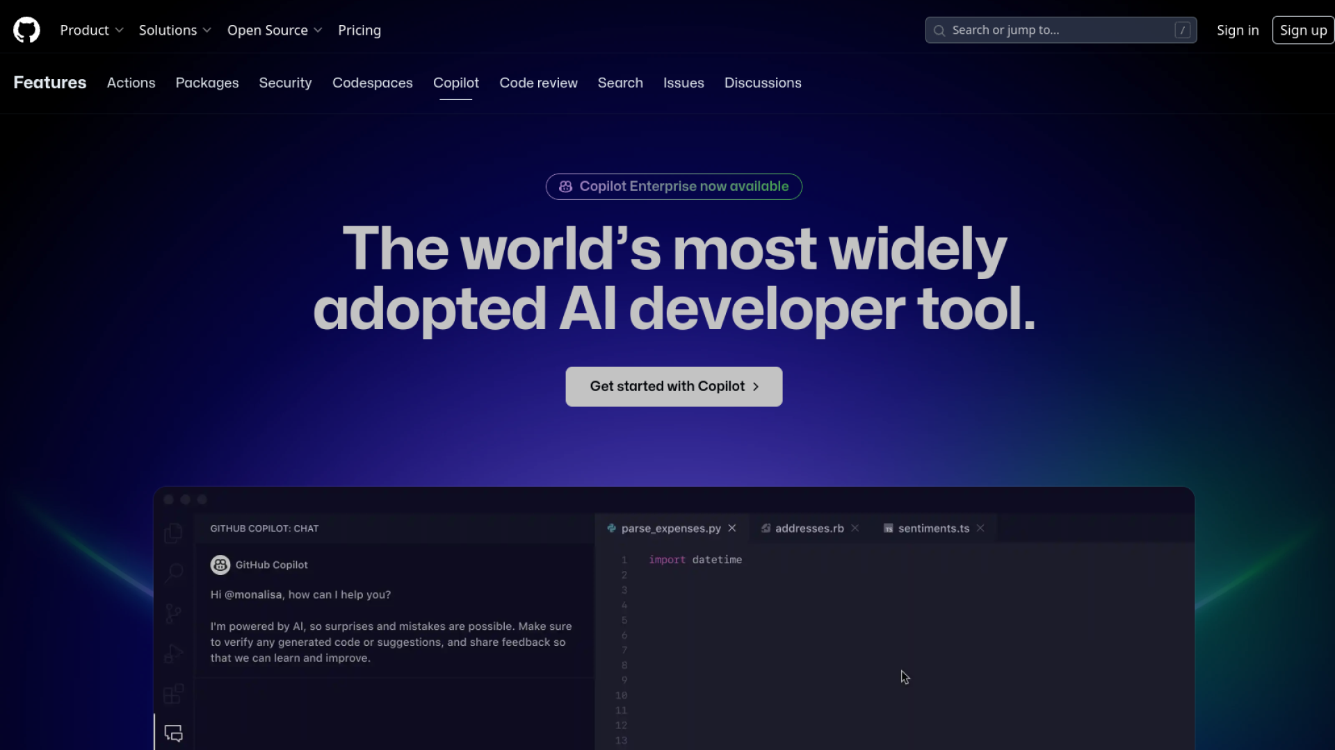The width and height of the screenshot is (1335, 750).
Task: Open Copilot Enterprise now available banner
Action: click(674, 186)
